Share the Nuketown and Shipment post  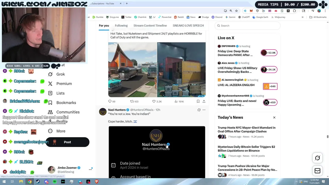click(x=204, y=101)
